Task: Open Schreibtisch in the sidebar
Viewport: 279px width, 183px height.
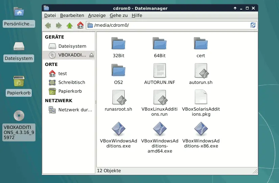Action: [x=69, y=82]
